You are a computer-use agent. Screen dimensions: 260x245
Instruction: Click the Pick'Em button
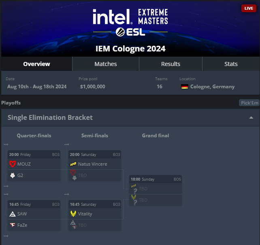point(249,103)
